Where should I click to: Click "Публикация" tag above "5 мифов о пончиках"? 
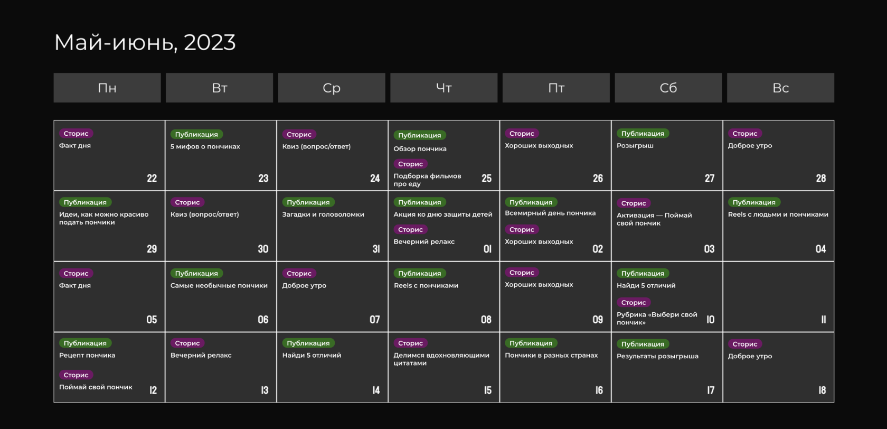196,135
